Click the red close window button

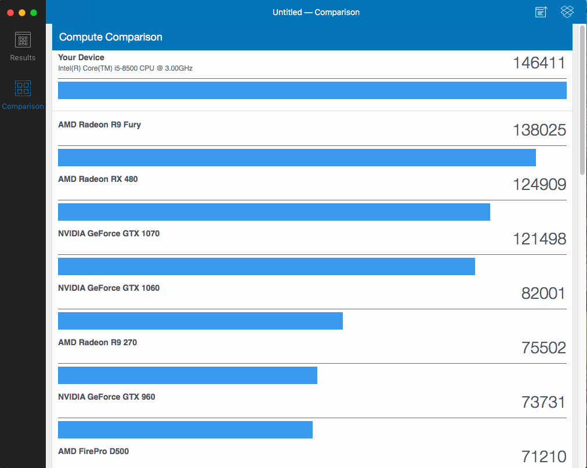[10, 13]
